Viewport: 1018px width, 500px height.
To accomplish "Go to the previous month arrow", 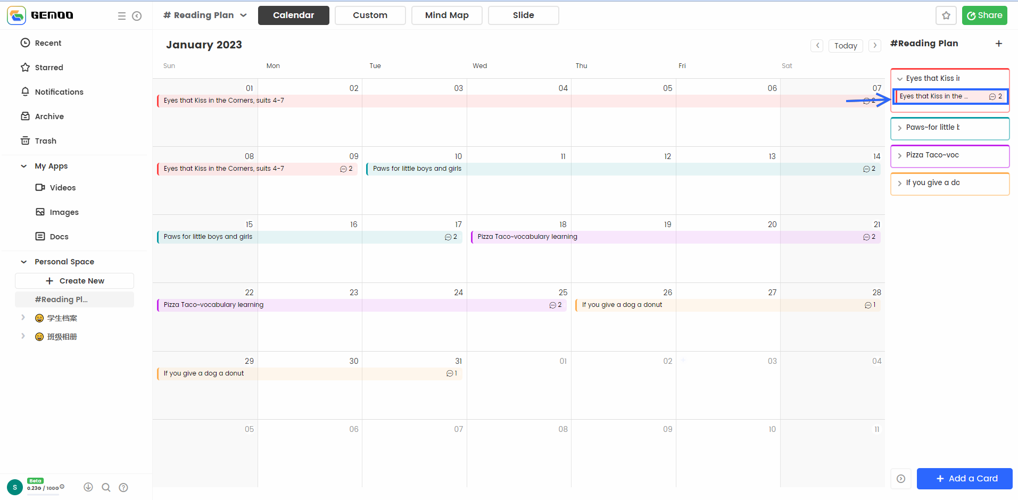I will click(817, 46).
